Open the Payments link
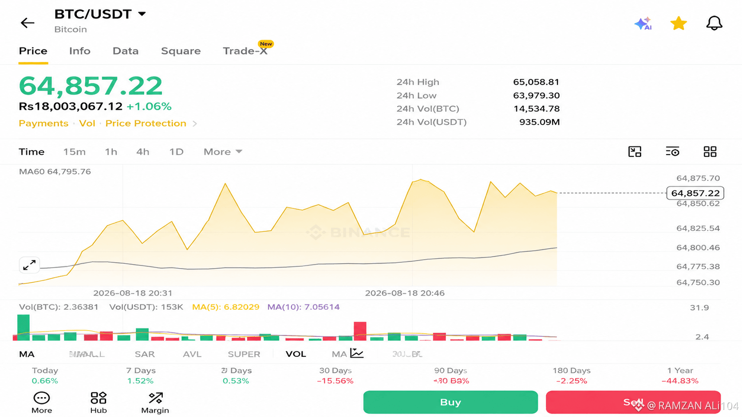This screenshot has height=417, width=742. [43, 123]
